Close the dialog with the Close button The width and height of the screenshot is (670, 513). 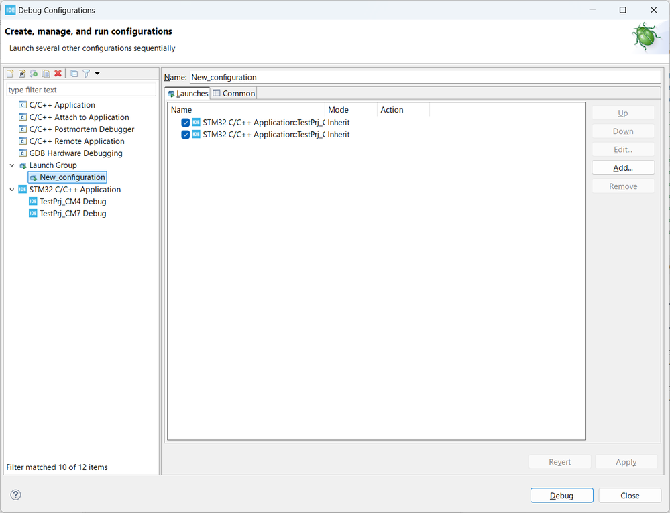(x=630, y=496)
